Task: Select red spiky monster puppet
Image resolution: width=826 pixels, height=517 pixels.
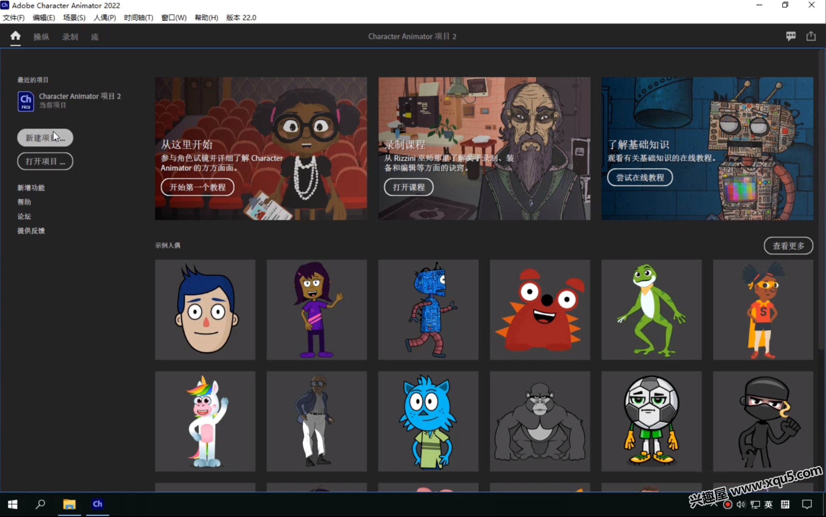Action: 540,310
